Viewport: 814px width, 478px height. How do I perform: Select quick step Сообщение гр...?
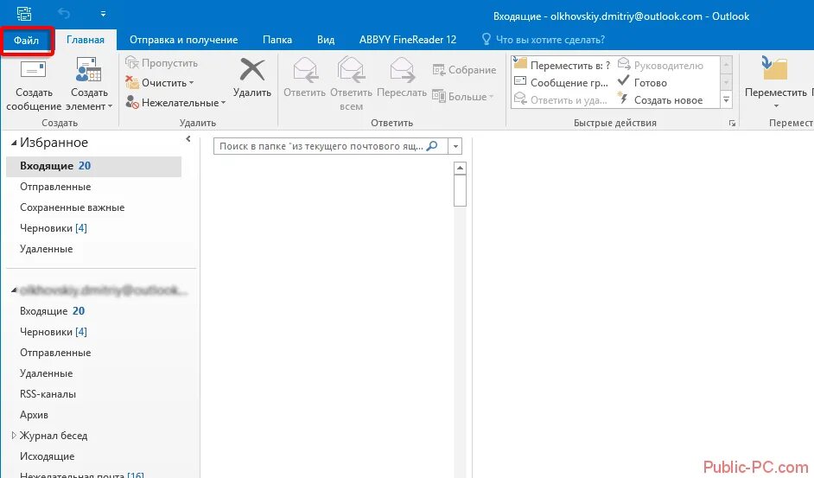click(x=561, y=83)
